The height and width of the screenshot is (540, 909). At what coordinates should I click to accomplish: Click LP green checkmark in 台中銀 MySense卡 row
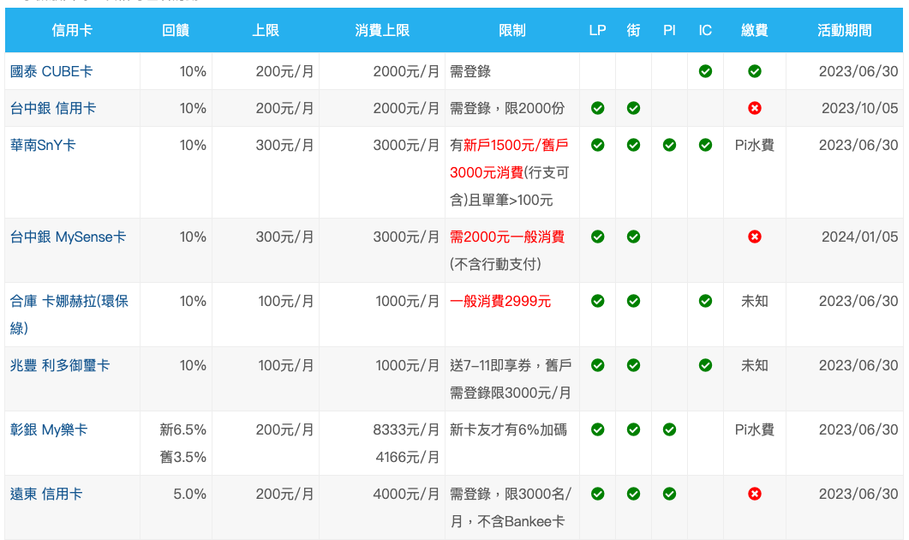598,237
